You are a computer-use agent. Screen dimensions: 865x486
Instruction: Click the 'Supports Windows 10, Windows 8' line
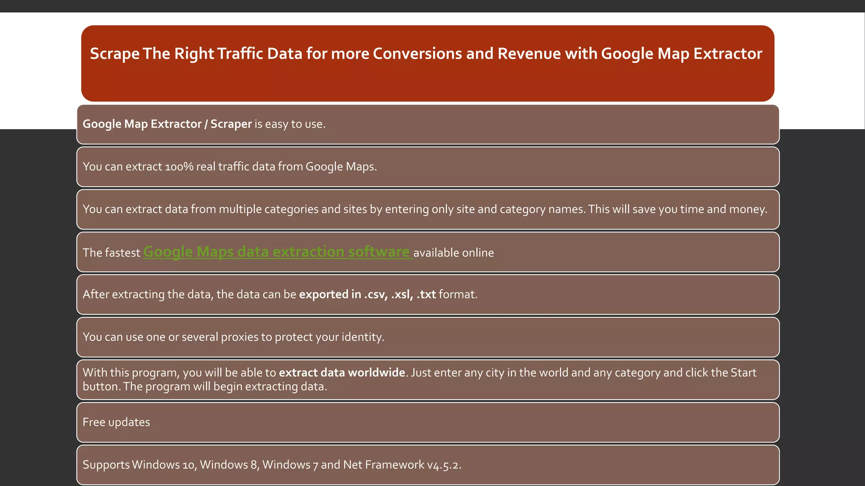coord(272,465)
